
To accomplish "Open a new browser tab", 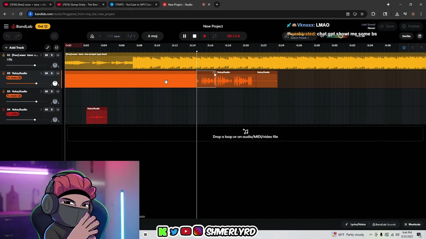I will click(x=217, y=5).
